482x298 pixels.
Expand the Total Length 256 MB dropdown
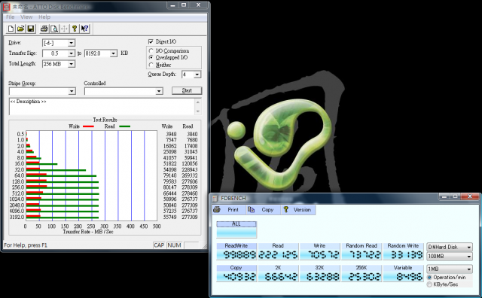(71, 64)
